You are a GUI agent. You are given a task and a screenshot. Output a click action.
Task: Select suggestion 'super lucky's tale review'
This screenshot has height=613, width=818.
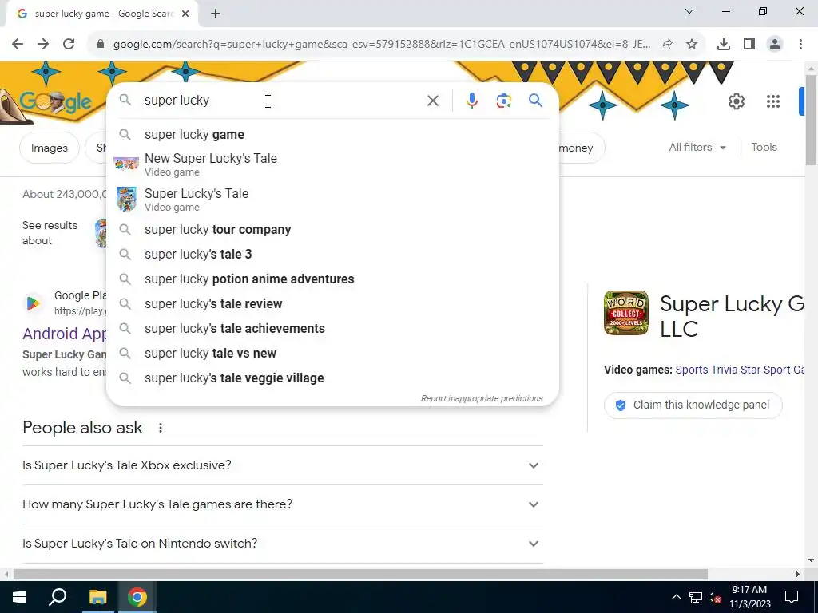click(x=332, y=304)
